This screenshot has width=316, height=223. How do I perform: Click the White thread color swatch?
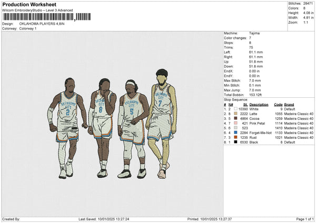235,109
